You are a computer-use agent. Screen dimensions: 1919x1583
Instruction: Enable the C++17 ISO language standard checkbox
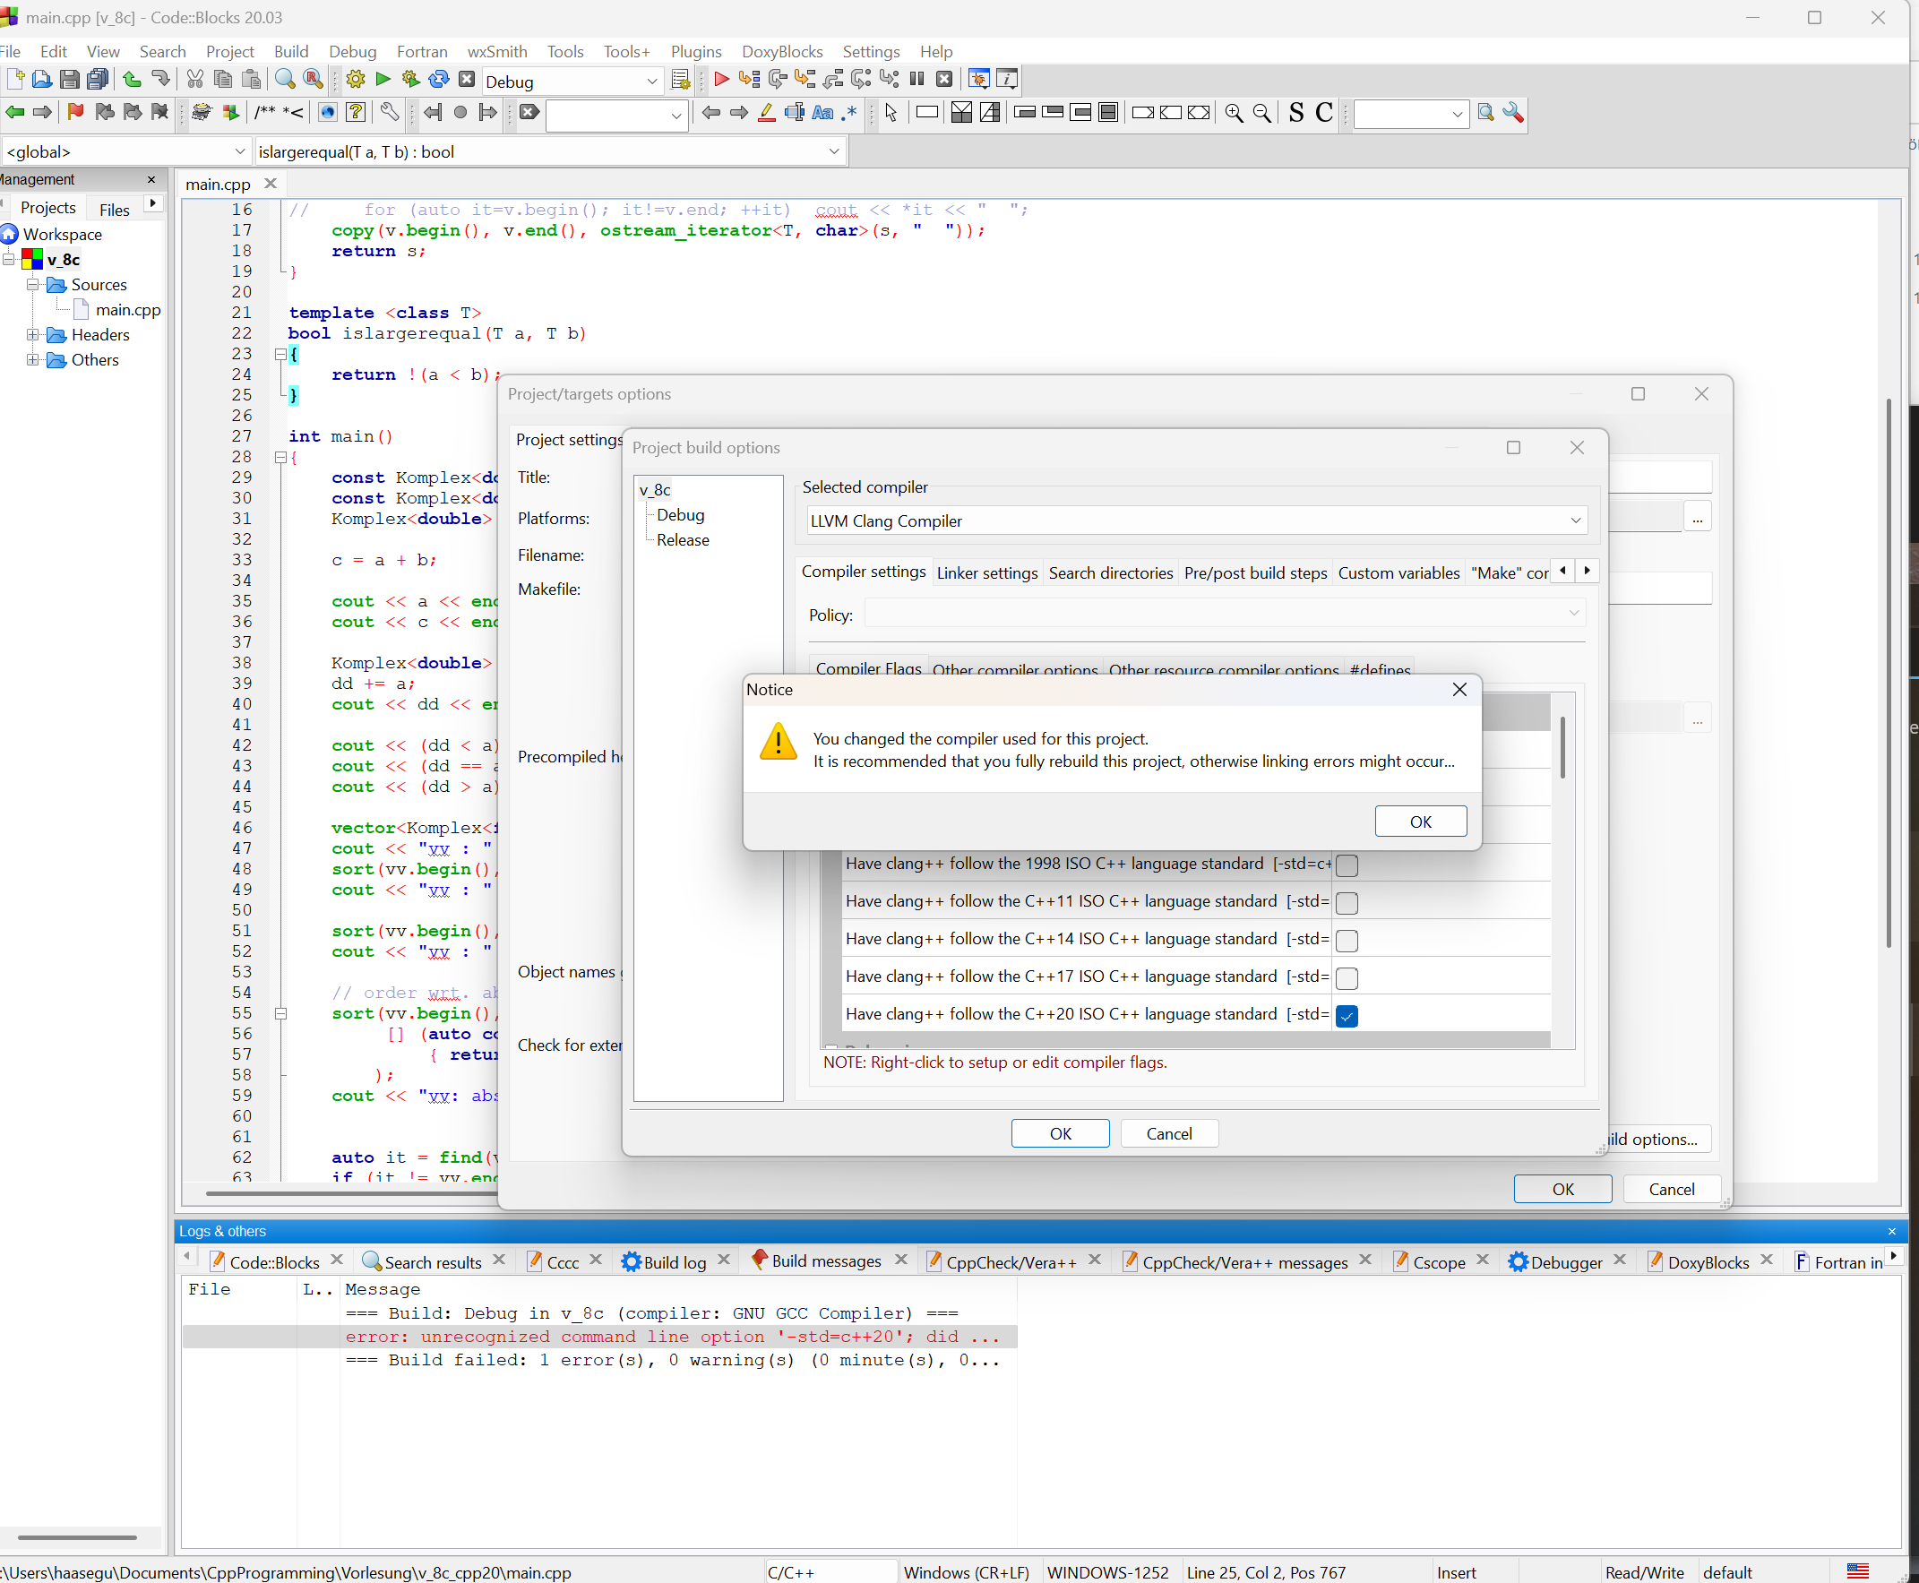1346,977
